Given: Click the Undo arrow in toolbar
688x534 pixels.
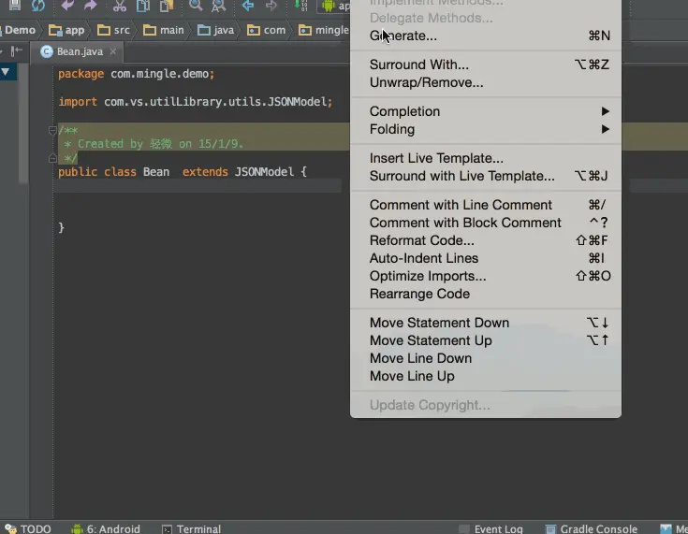Looking at the screenshot, I should [67, 6].
